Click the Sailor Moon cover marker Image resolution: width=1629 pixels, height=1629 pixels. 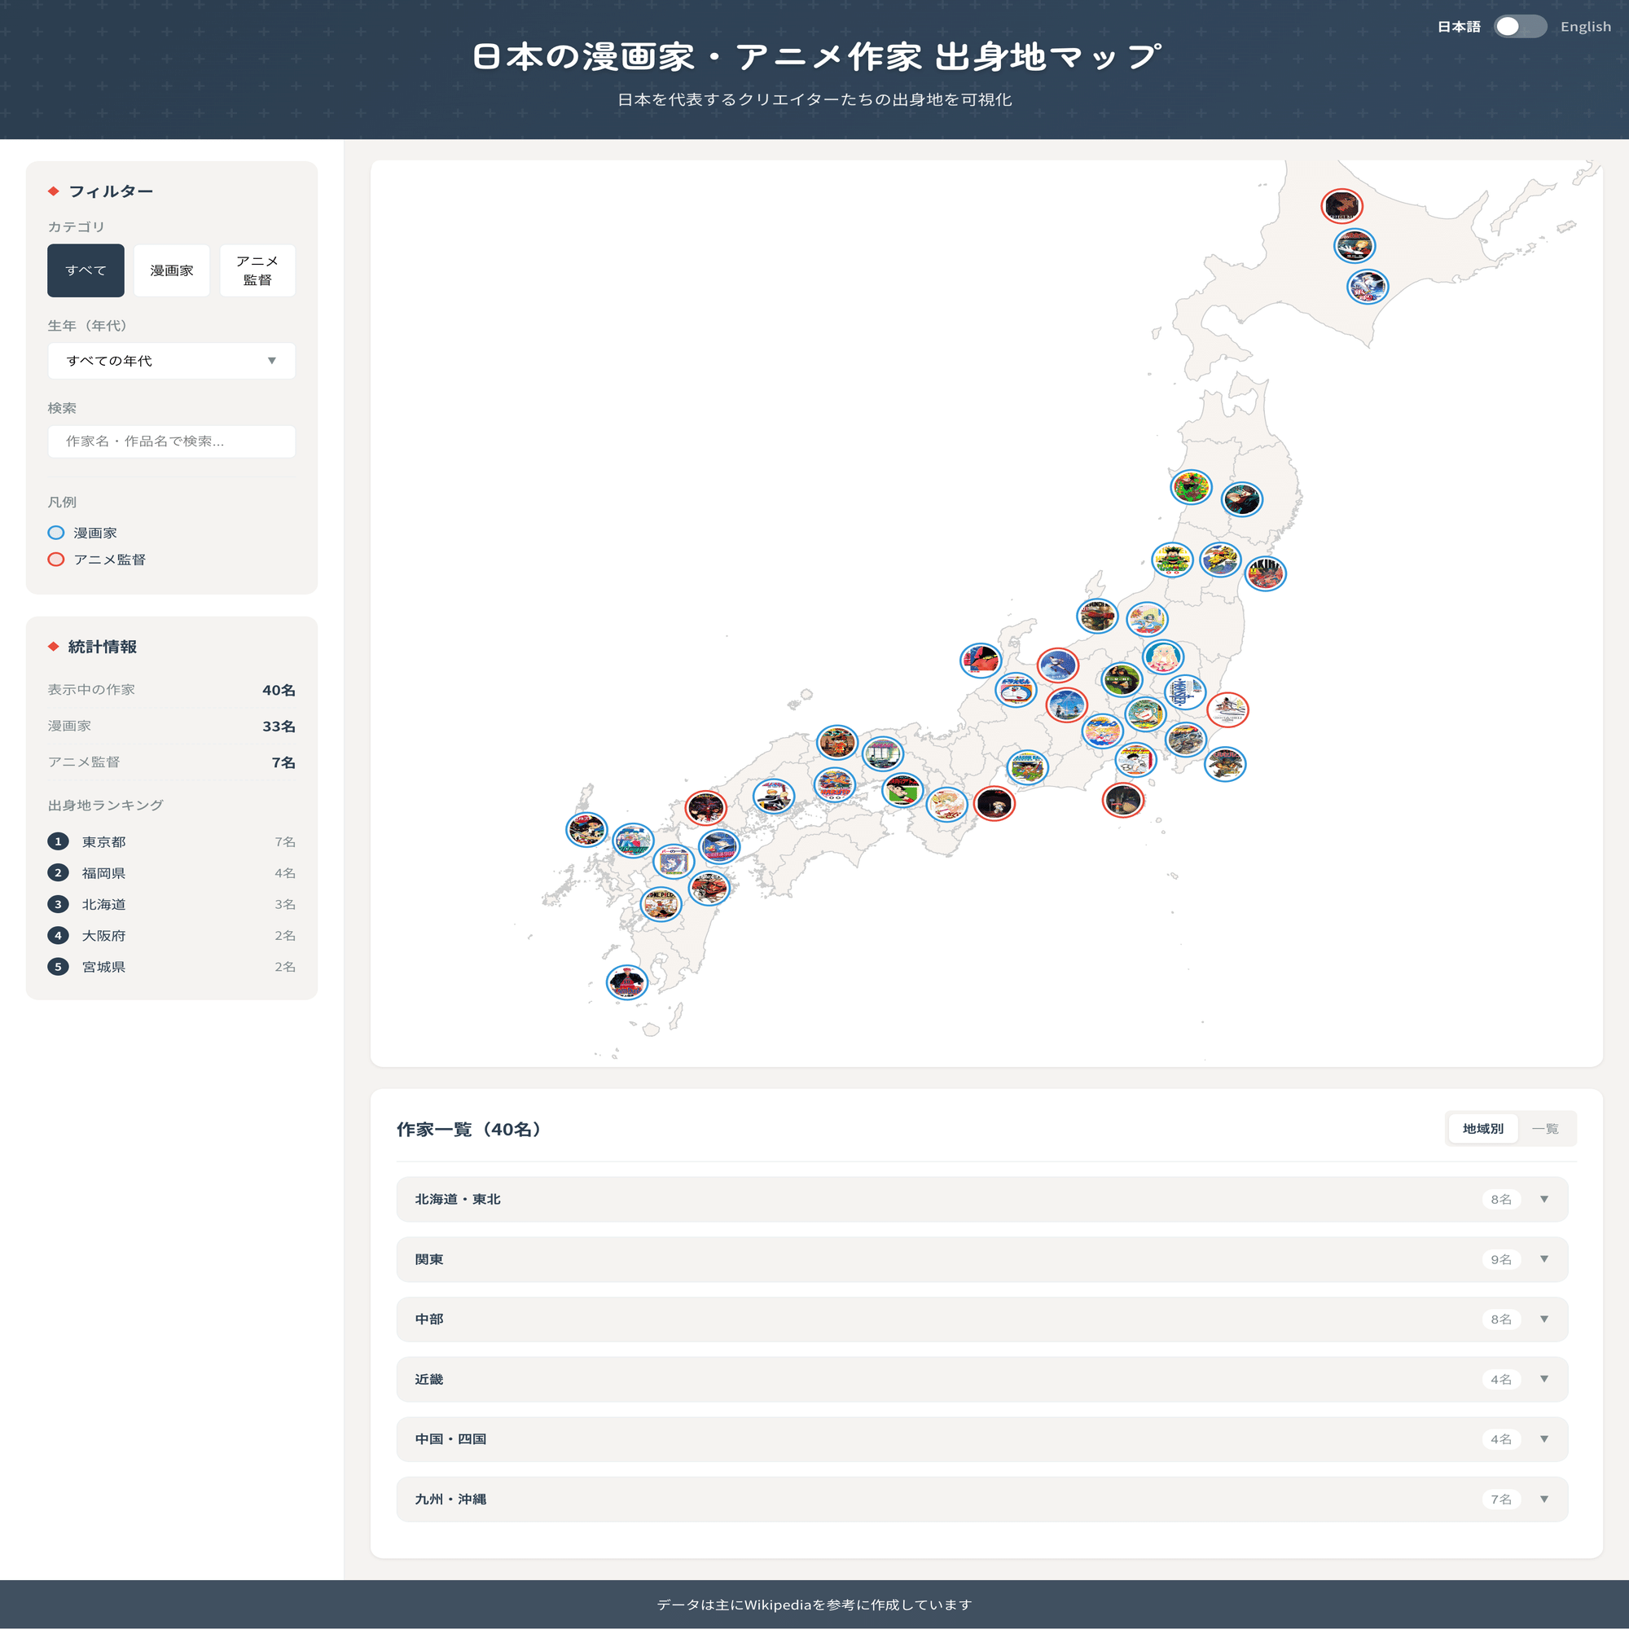pyautogui.click(x=1103, y=730)
